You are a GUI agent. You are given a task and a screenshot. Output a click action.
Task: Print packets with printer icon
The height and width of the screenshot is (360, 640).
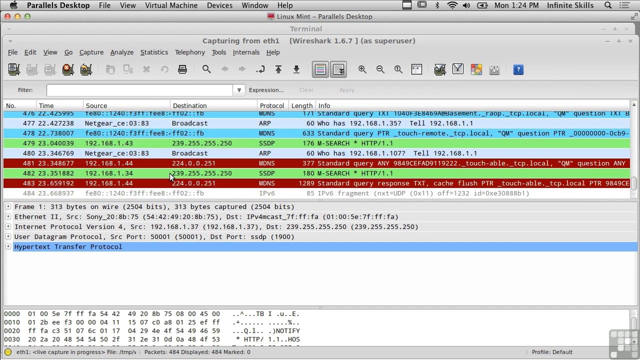click(x=182, y=69)
